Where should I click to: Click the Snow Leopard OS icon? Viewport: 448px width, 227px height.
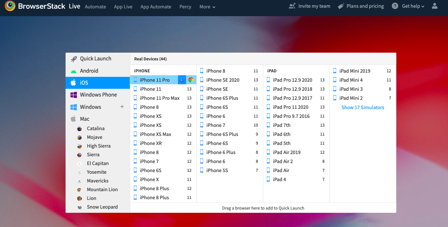click(x=79, y=207)
